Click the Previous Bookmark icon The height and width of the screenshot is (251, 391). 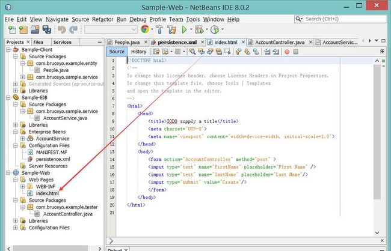(238, 52)
